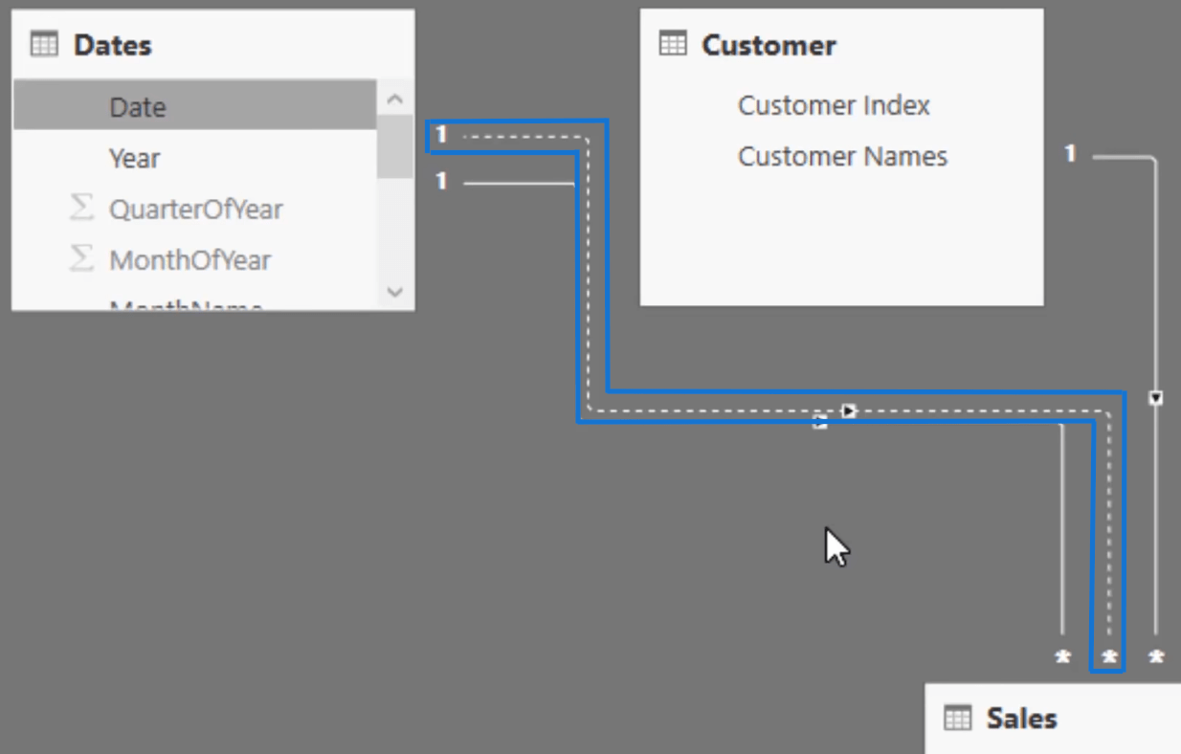Click the down arrow on Dates scrollbar
Viewport: 1181px width, 754px height.
pyautogui.click(x=395, y=292)
